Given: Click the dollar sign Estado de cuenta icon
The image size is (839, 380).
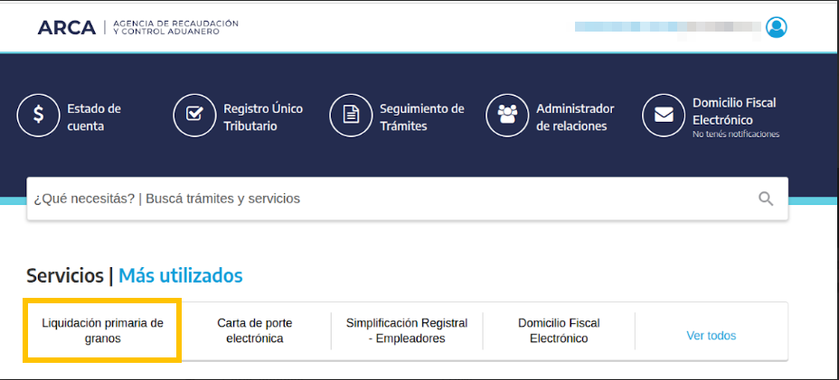Looking at the screenshot, I should pos(38,116).
